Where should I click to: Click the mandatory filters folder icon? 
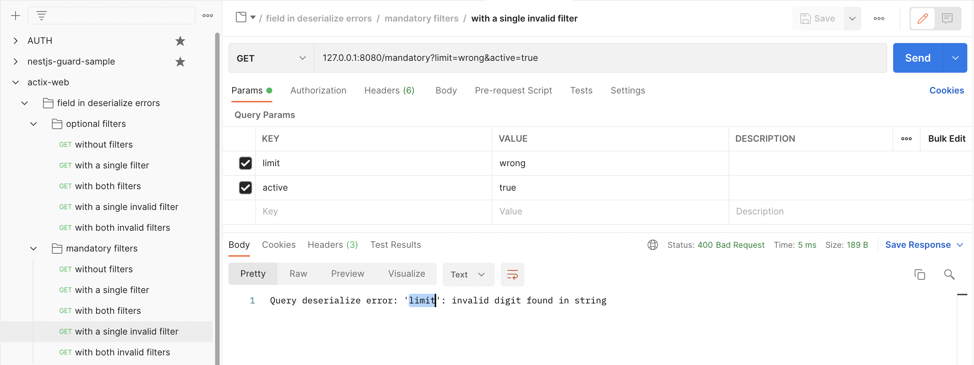pyautogui.click(x=57, y=249)
